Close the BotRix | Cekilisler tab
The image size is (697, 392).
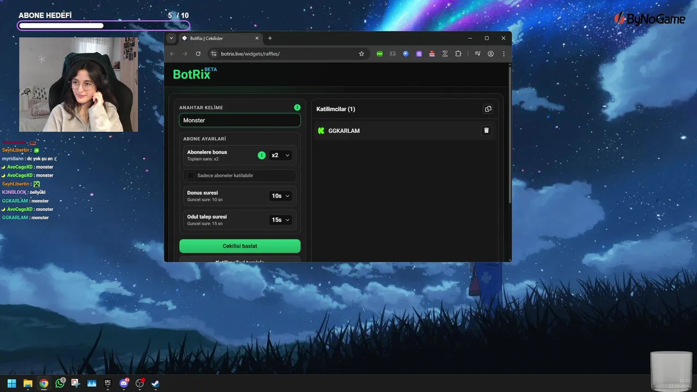click(x=257, y=38)
